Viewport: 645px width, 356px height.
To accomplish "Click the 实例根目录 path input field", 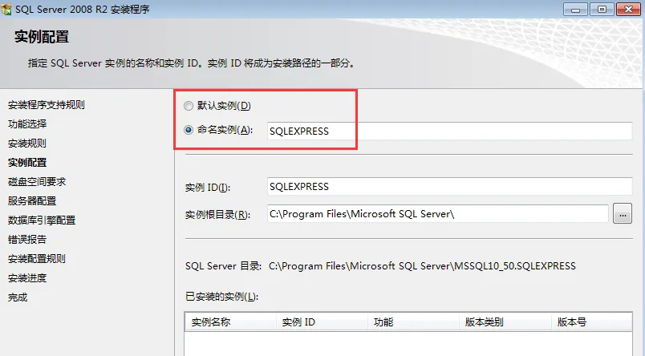I will (x=438, y=214).
